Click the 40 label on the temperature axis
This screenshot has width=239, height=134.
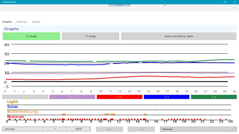(x=7, y=45)
